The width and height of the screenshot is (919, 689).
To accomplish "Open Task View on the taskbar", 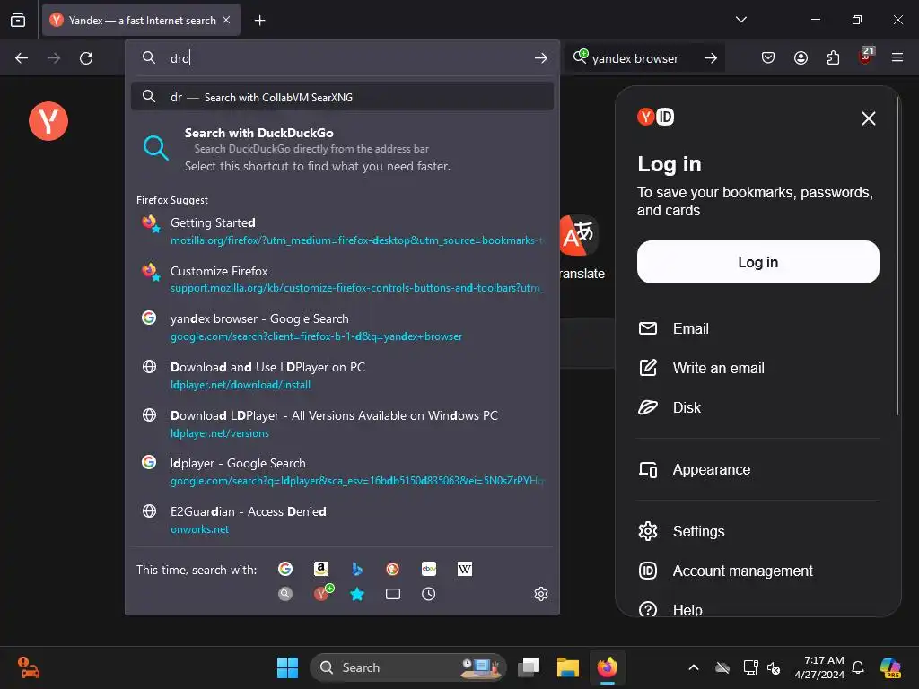I will [529, 667].
